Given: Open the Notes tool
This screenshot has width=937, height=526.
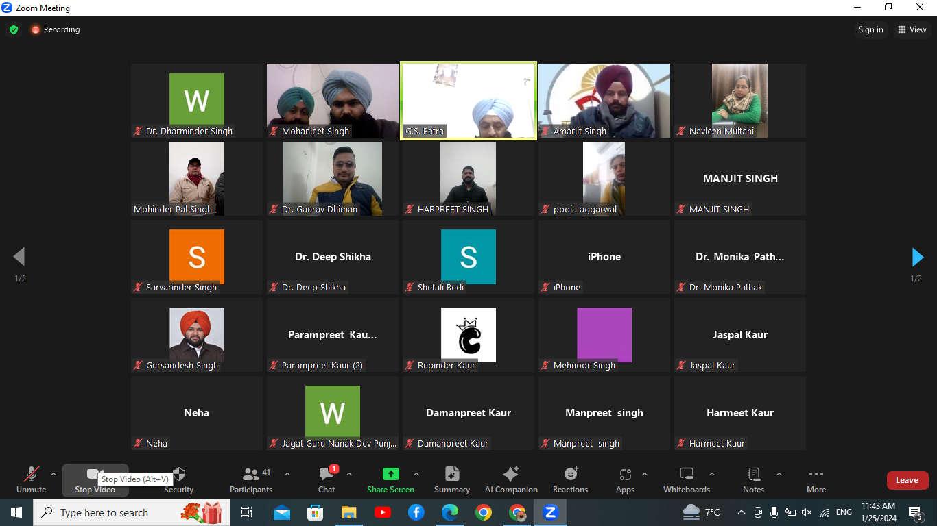Looking at the screenshot, I should tap(753, 479).
